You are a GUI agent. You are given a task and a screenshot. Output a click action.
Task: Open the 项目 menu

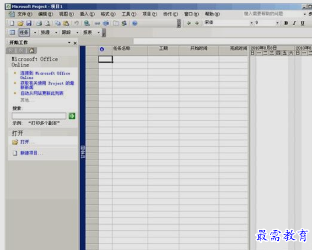tap(150, 14)
